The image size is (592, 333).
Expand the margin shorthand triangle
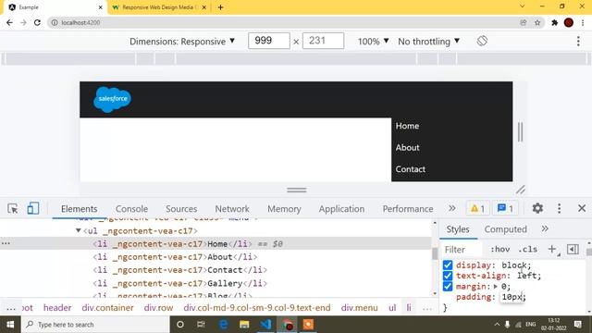coord(496,287)
